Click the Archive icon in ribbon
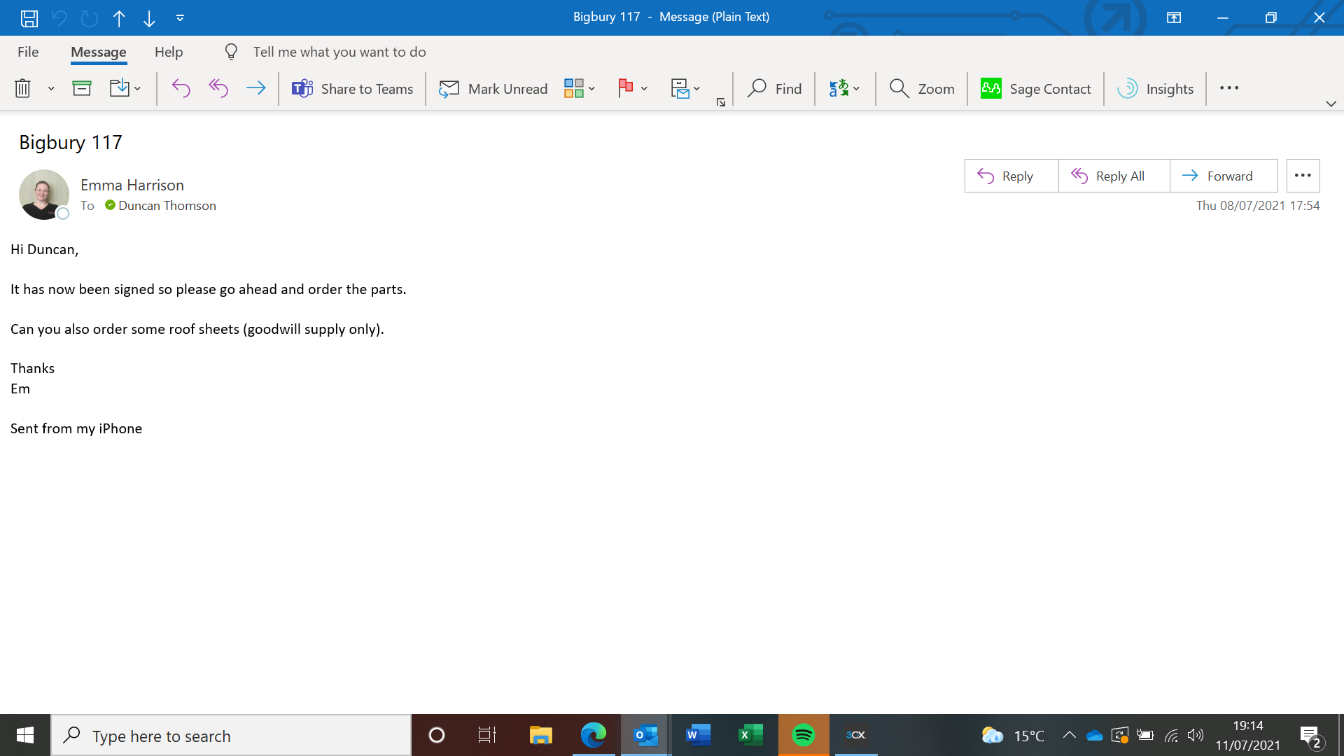 click(x=82, y=88)
